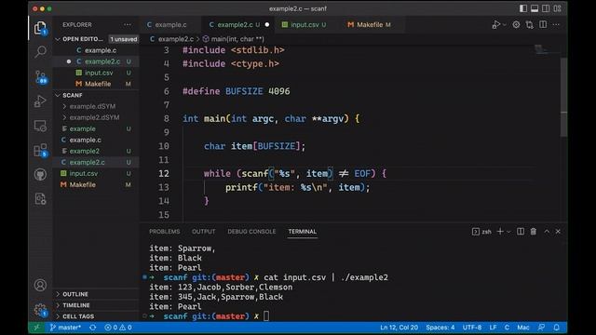Click the main(int, char **) breadcrumb
Viewport: 596px width, 335px height.
pyautogui.click(x=234, y=39)
